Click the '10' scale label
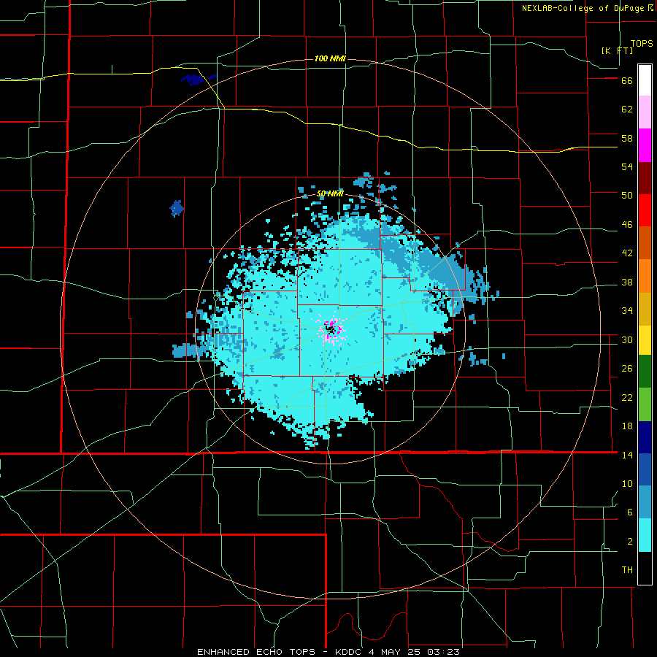The image size is (657, 657). pyautogui.click(x=627, y=484)
